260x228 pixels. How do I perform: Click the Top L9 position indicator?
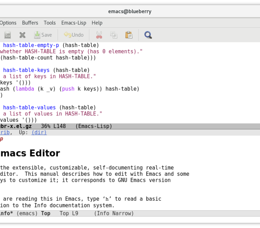(69, 213)
